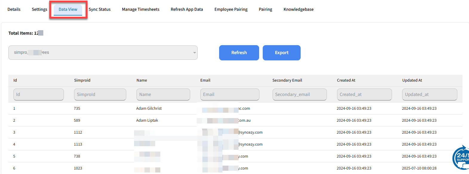This screenshot has width=469, height=174.
Task: Open Manage Timesheets tab
Action: coord(141,9)
